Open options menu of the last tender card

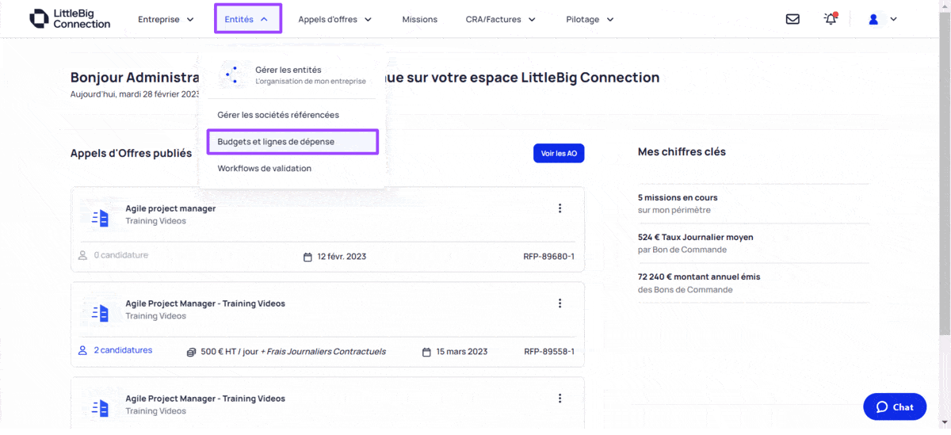coord(560,399)
